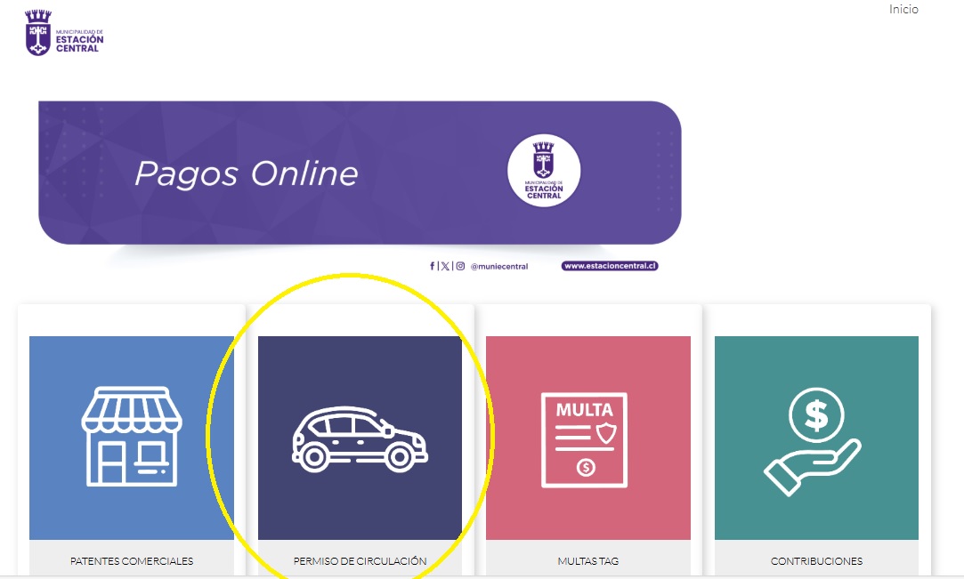
Task: Open the Instagram icon below the banner
Action: pyautogui.click(x=460, y=266)
